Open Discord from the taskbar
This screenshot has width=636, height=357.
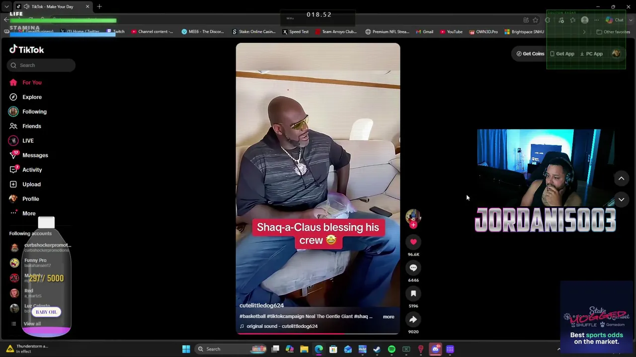435,349
